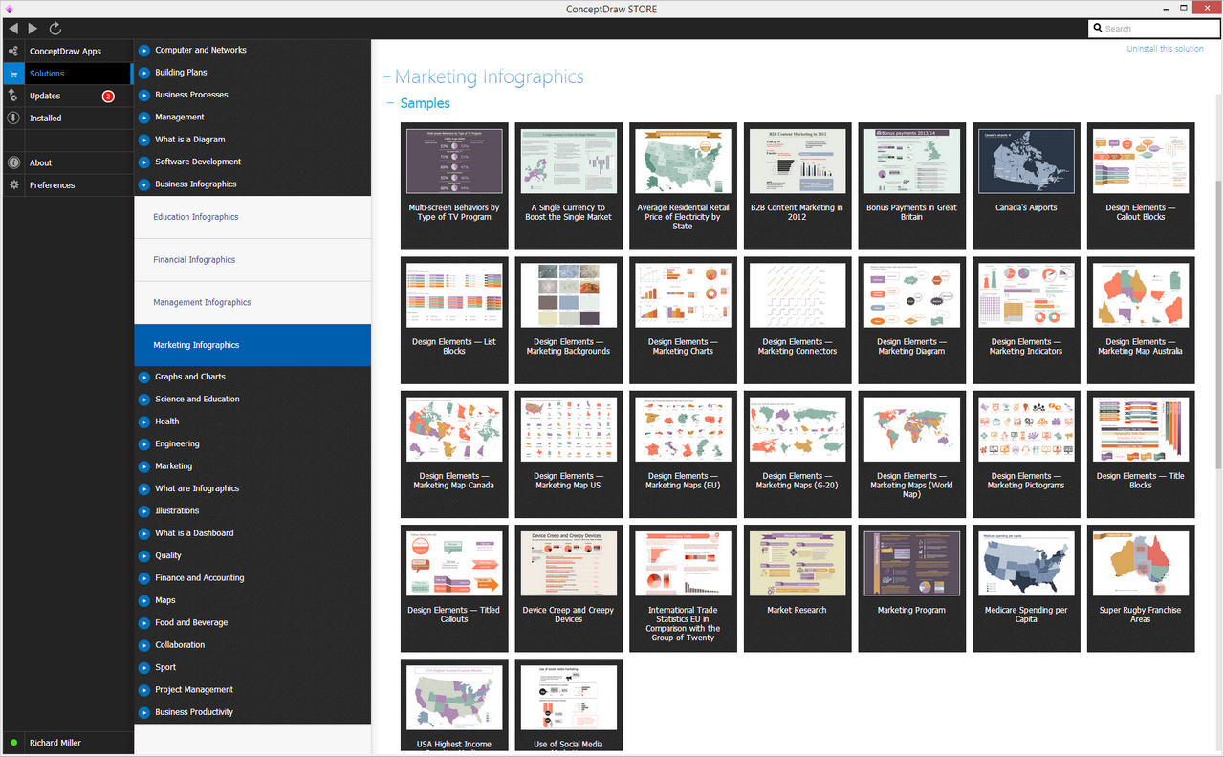Open Super Rugby Franchise Areas sample
Image resolution: width=1224 pixels, height=757 pixels.
click(x=1141, y=588)
